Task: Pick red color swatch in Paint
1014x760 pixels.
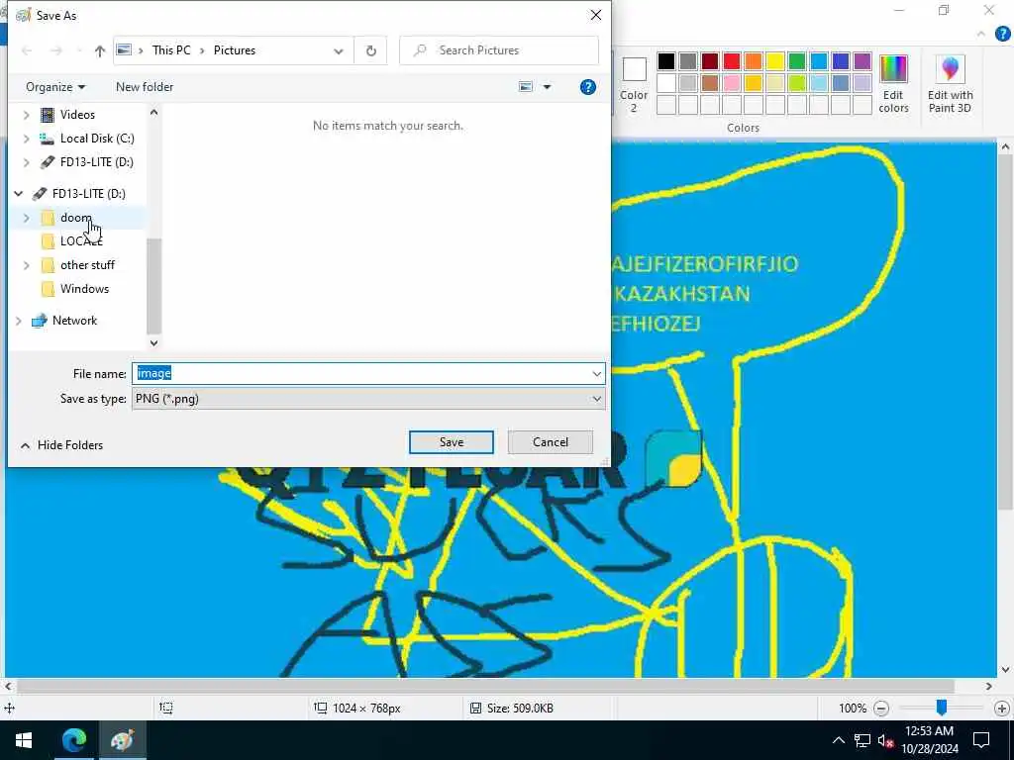Action: pyautogui.click(x=732, y=61)
